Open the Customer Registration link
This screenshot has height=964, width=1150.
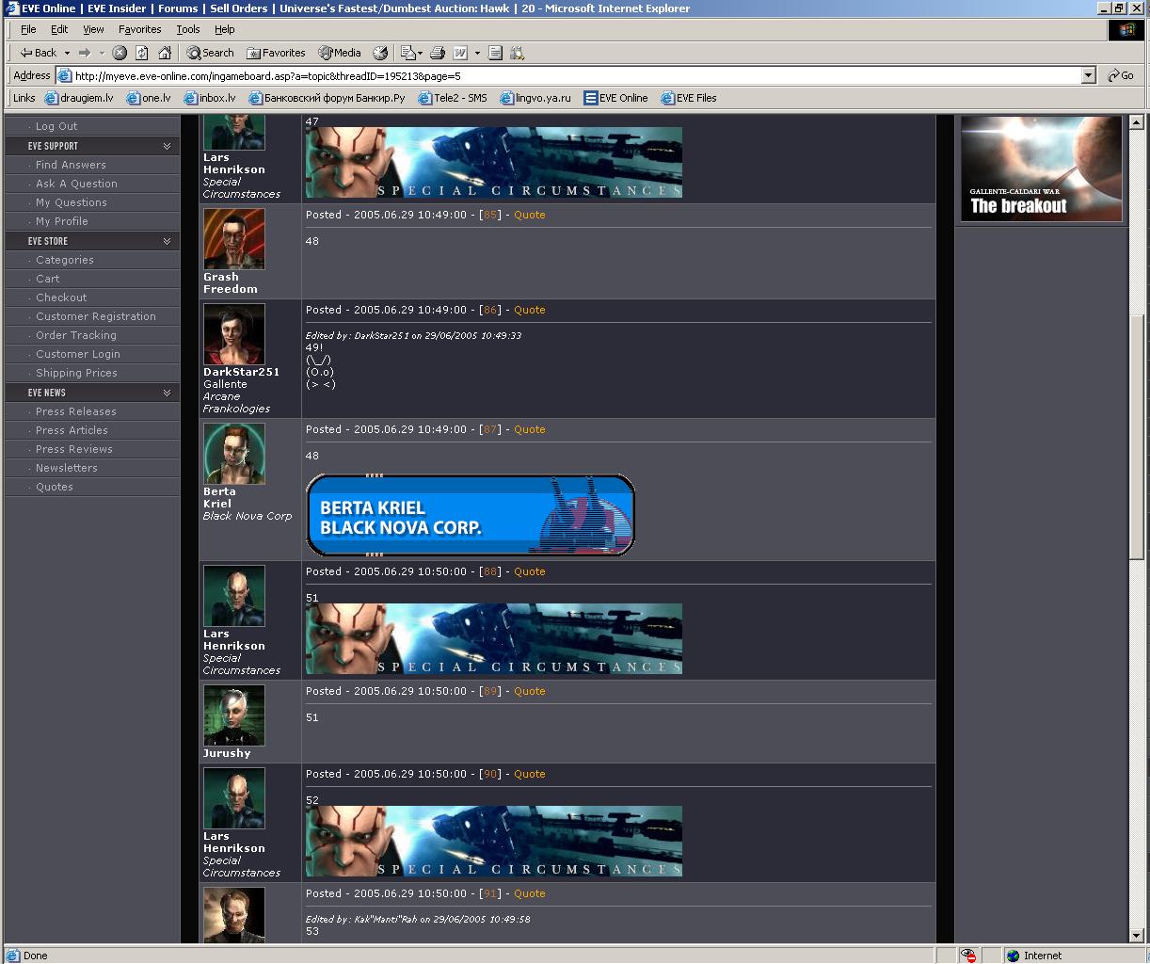(x=96, y=316)
